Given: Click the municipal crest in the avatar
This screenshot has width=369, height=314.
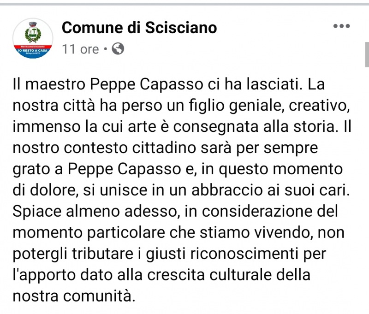Looking at the screenshot, I should 33,32.
